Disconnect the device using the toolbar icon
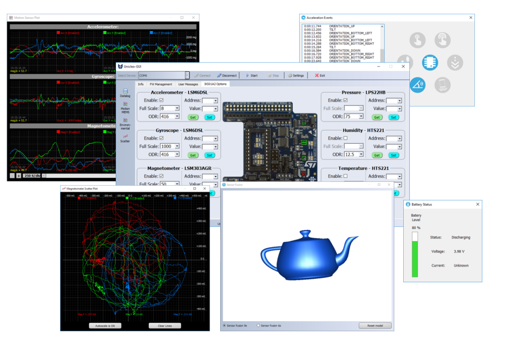Screen dimensions: 506x355 point(227,76)
